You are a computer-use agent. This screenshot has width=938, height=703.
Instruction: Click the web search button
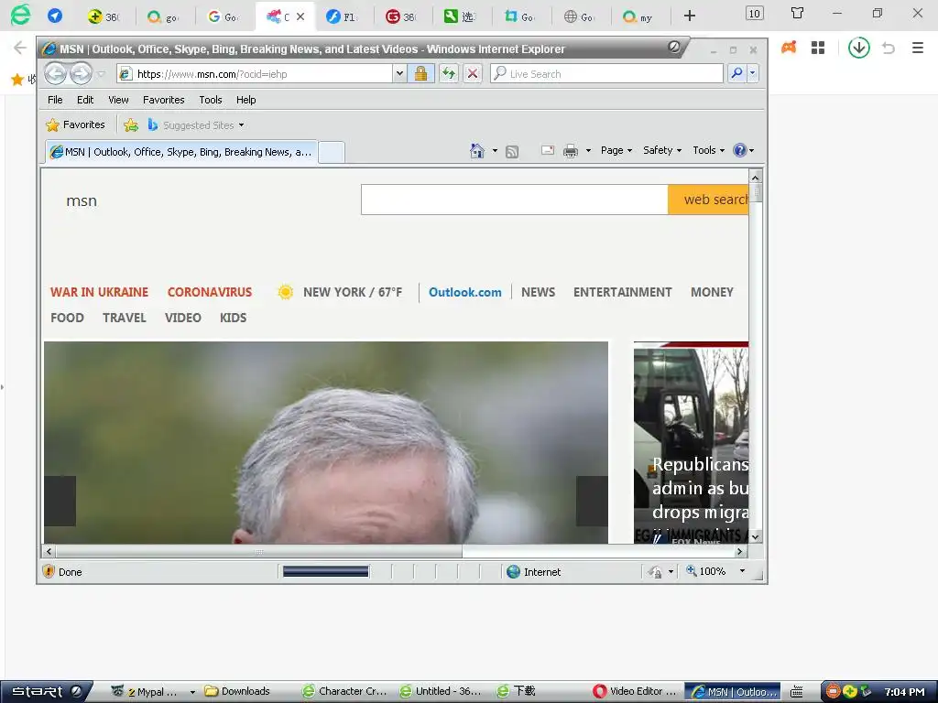(x=708, y=200)
